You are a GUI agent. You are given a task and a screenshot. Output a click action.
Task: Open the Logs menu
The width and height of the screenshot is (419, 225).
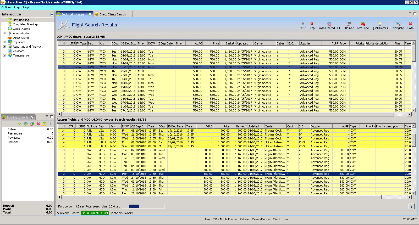pos(17,7)
